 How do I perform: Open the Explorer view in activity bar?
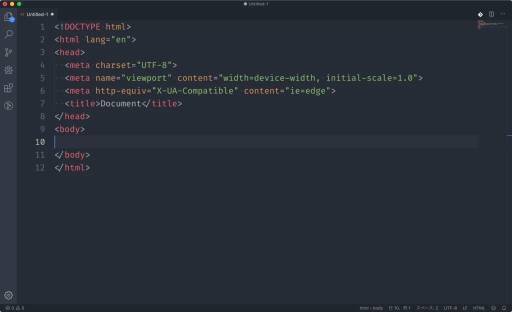pos(8,17)
